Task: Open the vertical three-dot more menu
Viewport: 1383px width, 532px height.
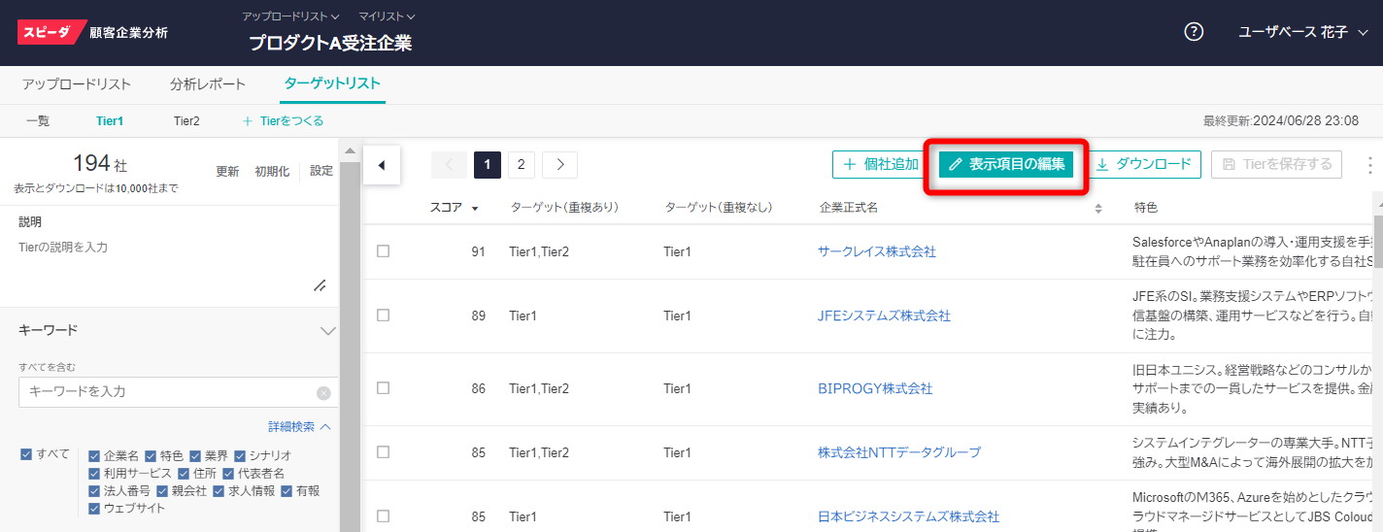Action: (x=1369, y=165)
